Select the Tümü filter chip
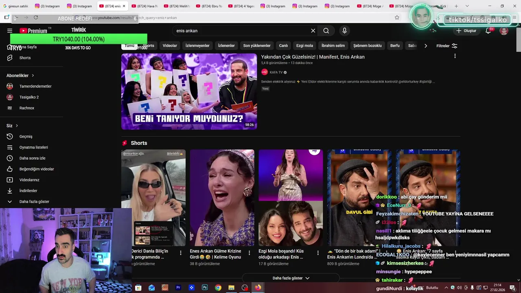Viewport: 521px width, 293px height. point(129,46)
